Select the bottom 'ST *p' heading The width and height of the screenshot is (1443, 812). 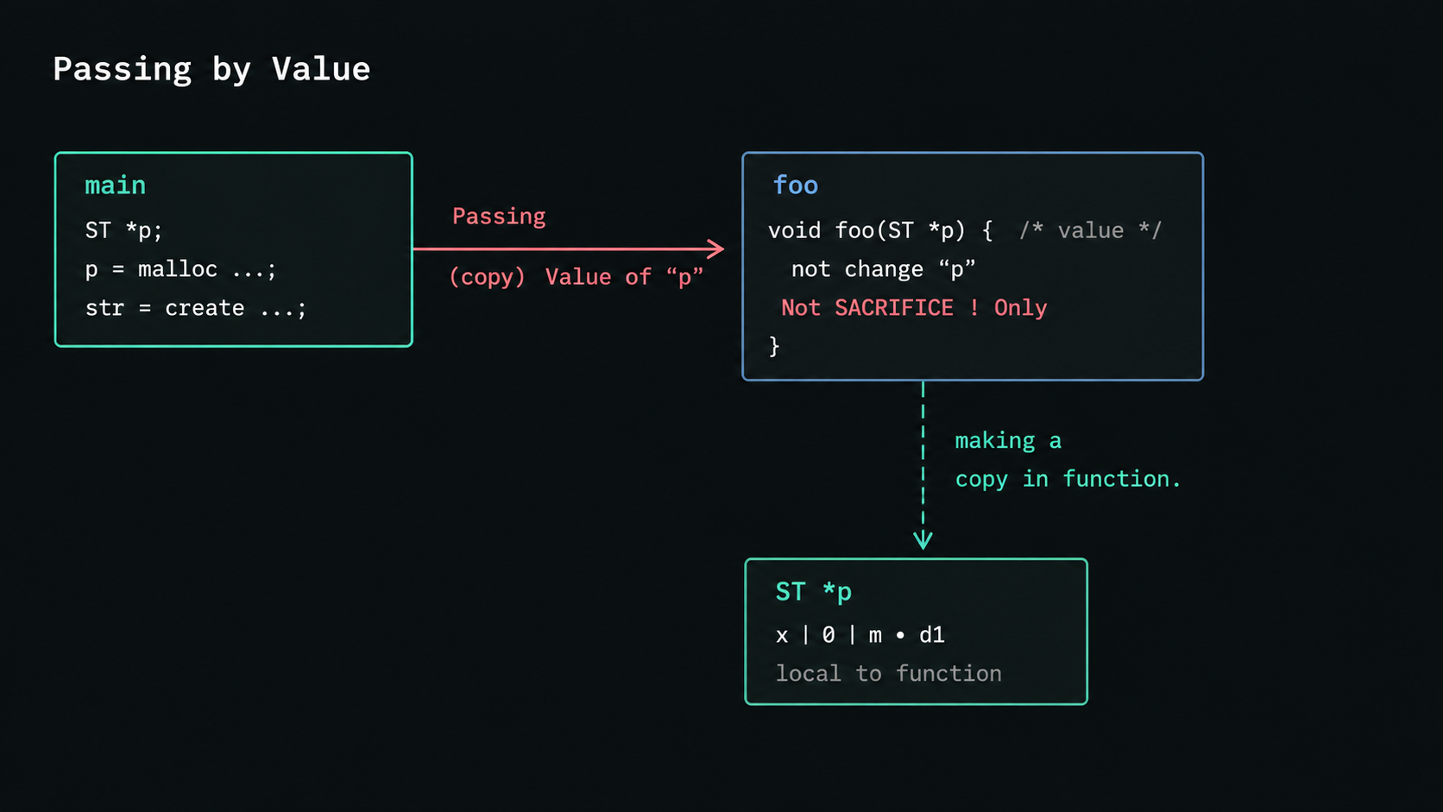tap(813, 592)
